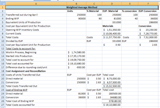Click the 90000 units cell
Screen dimensions: 160x108
(x=77, y=19)
